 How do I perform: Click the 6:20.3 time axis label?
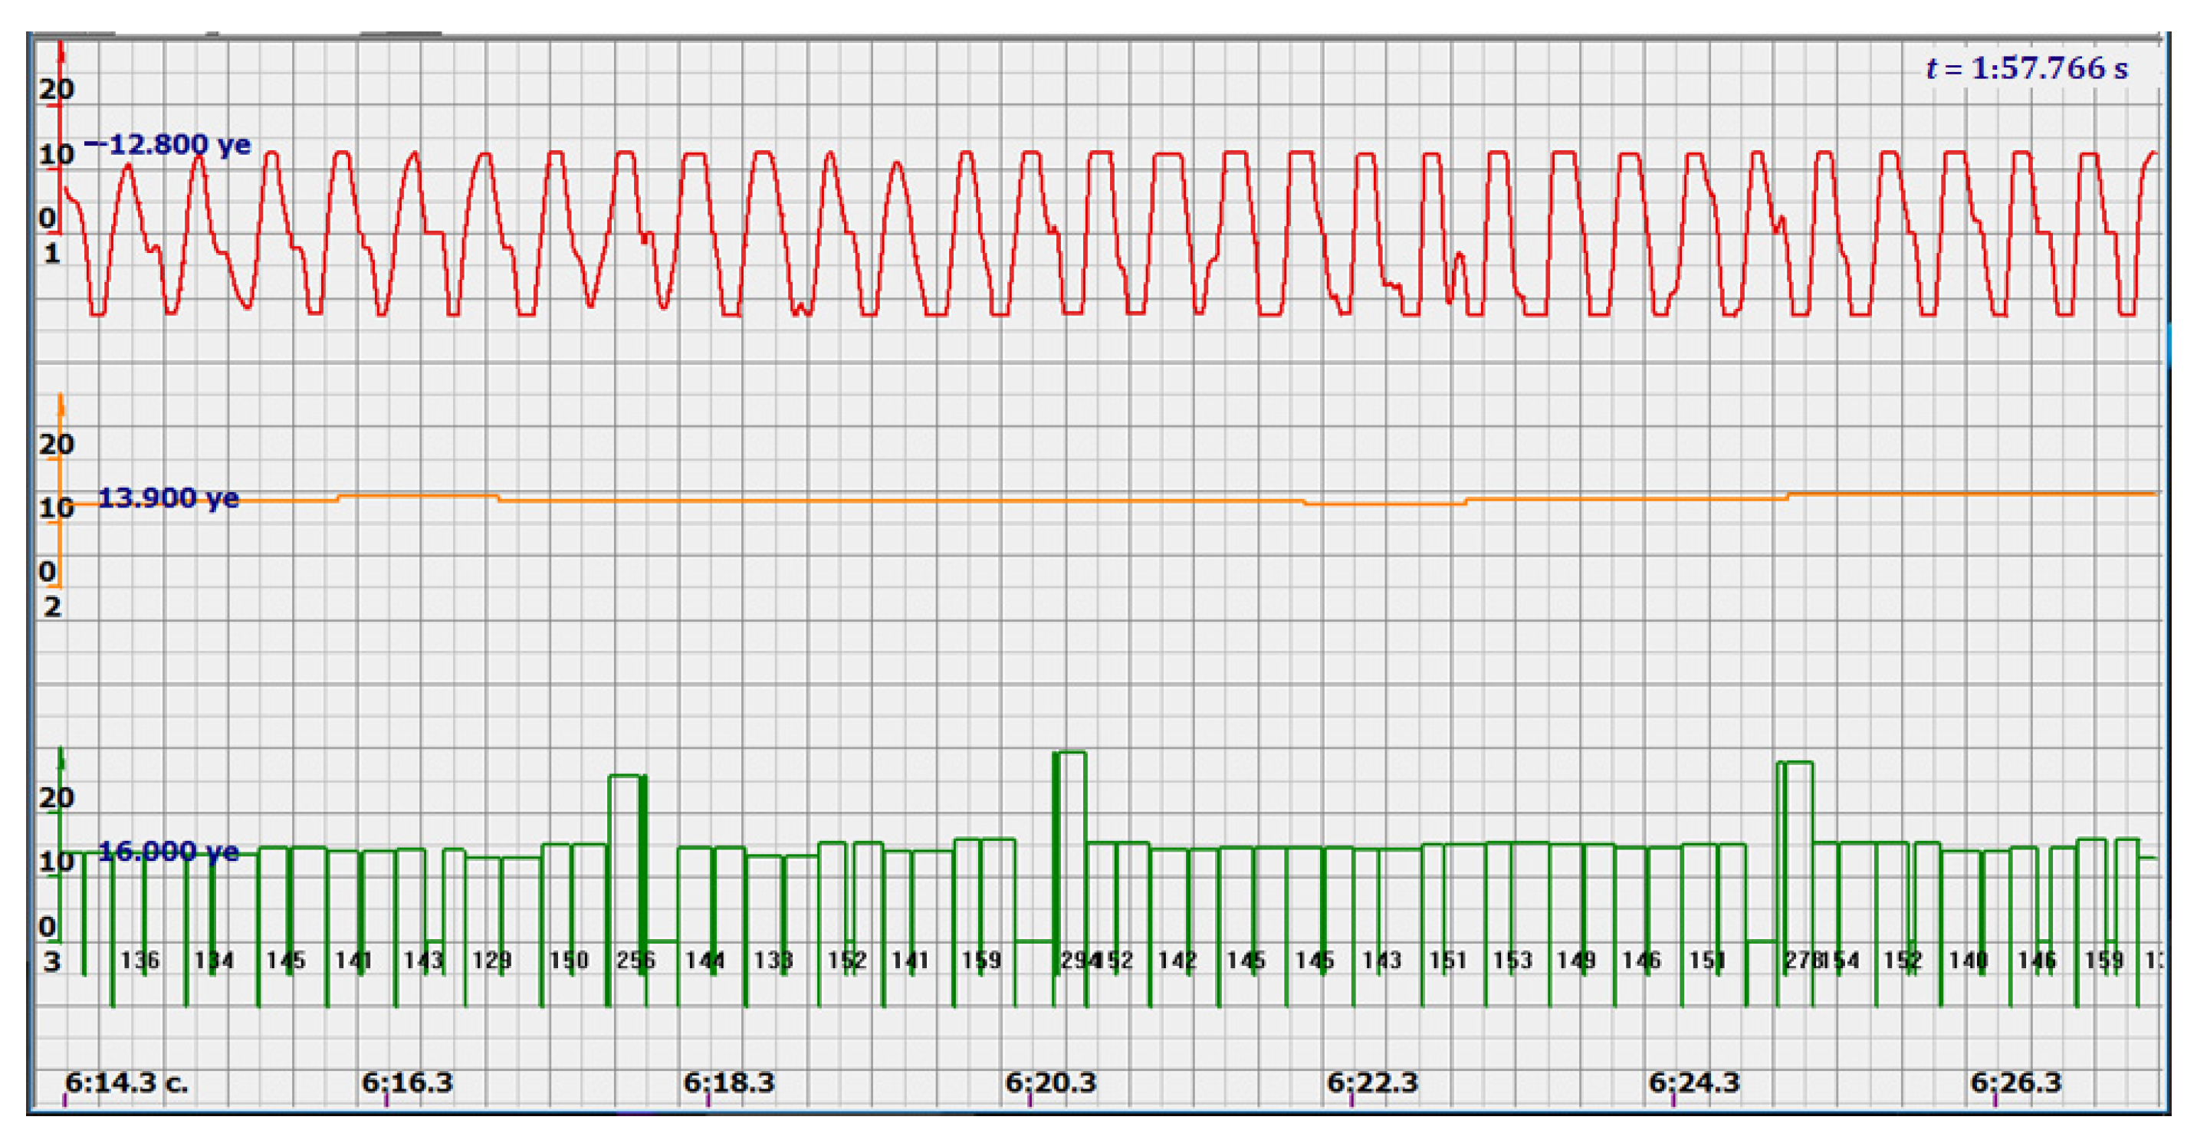tap(1050, 1082)
